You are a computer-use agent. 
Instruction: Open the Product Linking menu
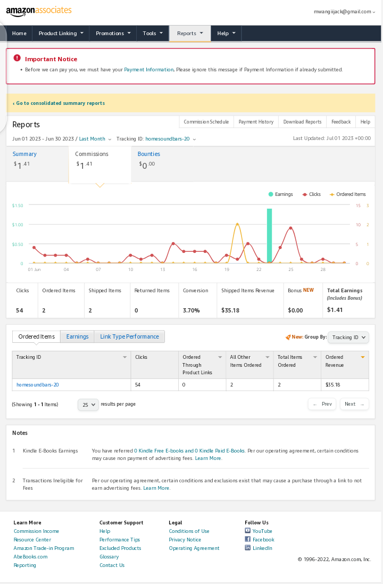[x=61, y=33]
